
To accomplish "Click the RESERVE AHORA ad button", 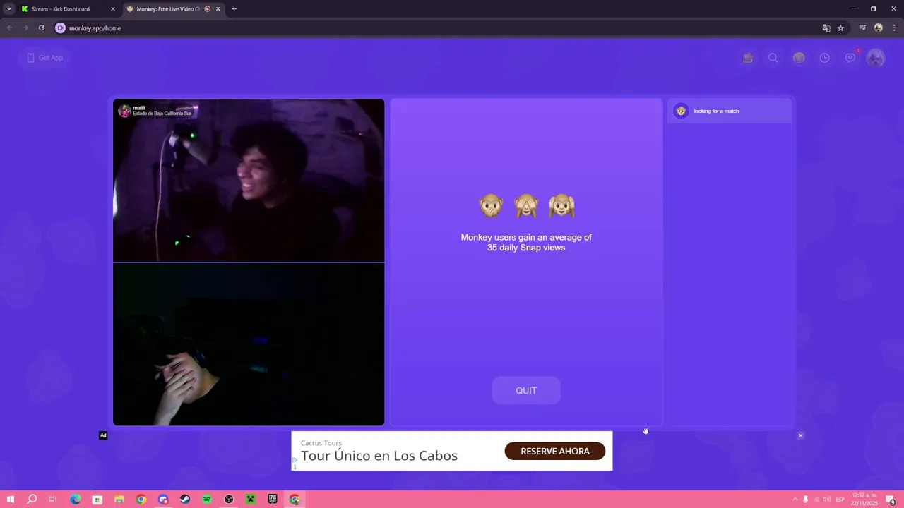I will pyautogui.click(x=555, y=451).
